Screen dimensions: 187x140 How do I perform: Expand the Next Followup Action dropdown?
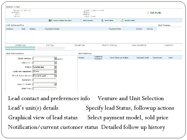tap(45, 76)
